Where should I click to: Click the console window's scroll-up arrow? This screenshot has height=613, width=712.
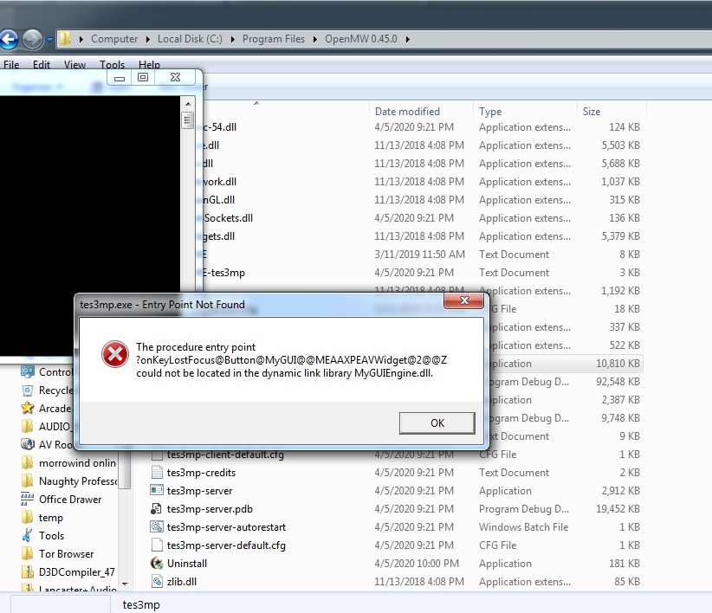click(188, 104)
